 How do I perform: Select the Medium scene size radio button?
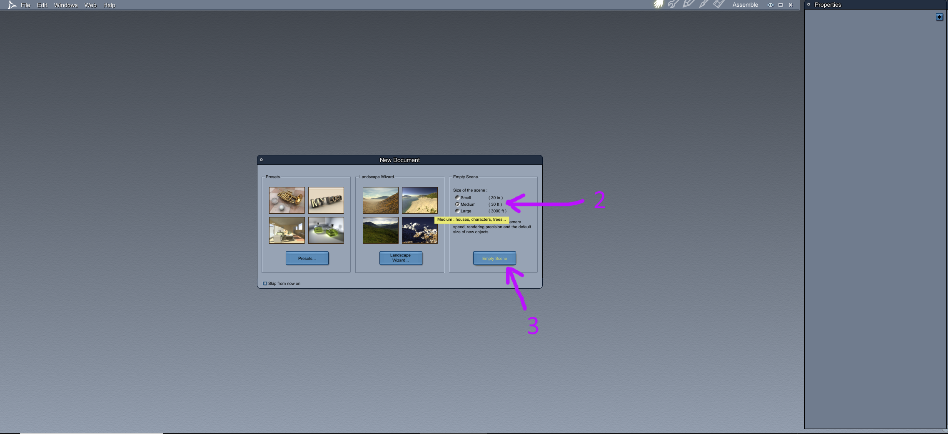pyautogui.click(x=457, y=205)
